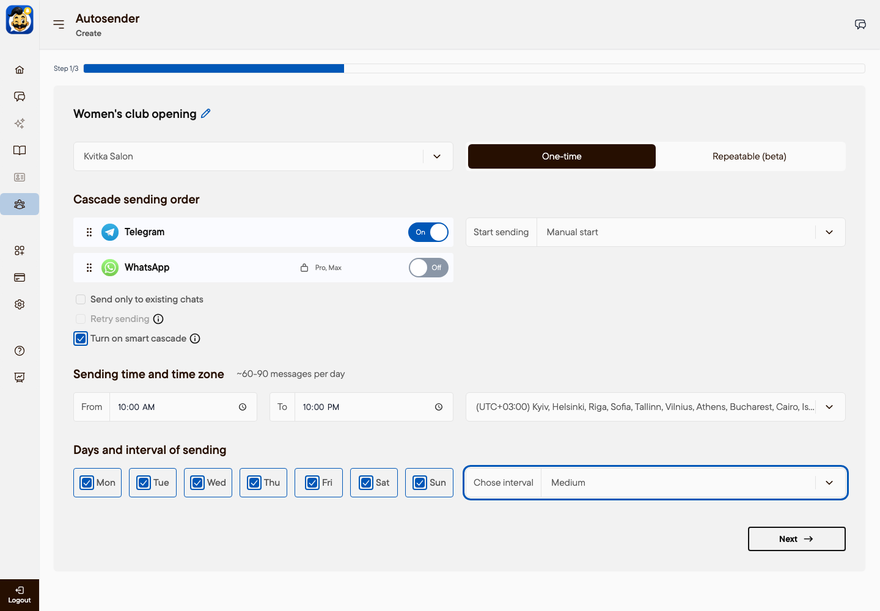Image resolution: width=880 pixels, height=611 pixels.
Task: Turn off the Telegram toggle
Action: pyautogui.click(x=428, y=232)
